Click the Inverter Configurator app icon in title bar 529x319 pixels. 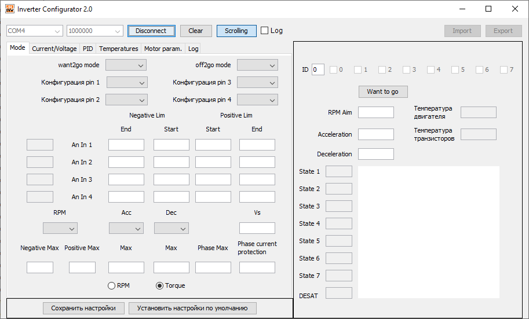tap(9, 9)
